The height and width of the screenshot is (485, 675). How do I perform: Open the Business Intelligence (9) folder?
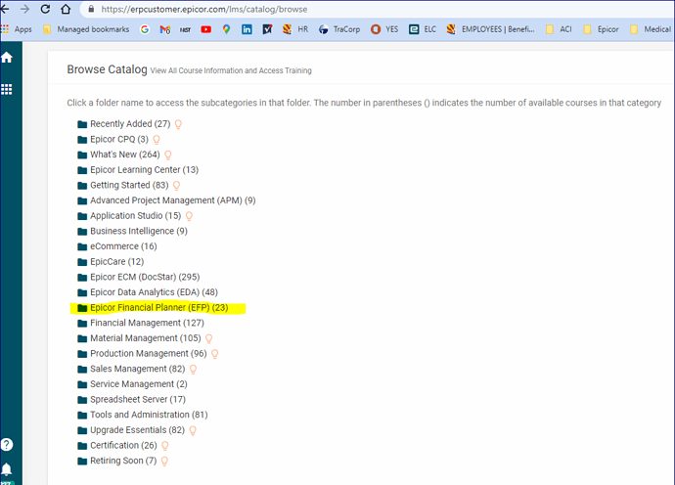(x=132, y=231)
